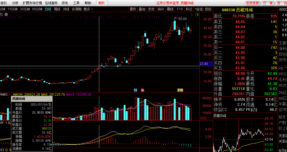
Task: Click the 最高 value 44.74
Action: [272, 79]
